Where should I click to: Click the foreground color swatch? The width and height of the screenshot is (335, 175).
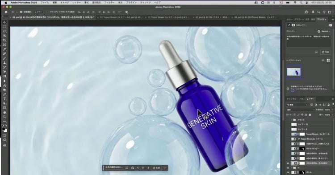(x=4, y=129)
